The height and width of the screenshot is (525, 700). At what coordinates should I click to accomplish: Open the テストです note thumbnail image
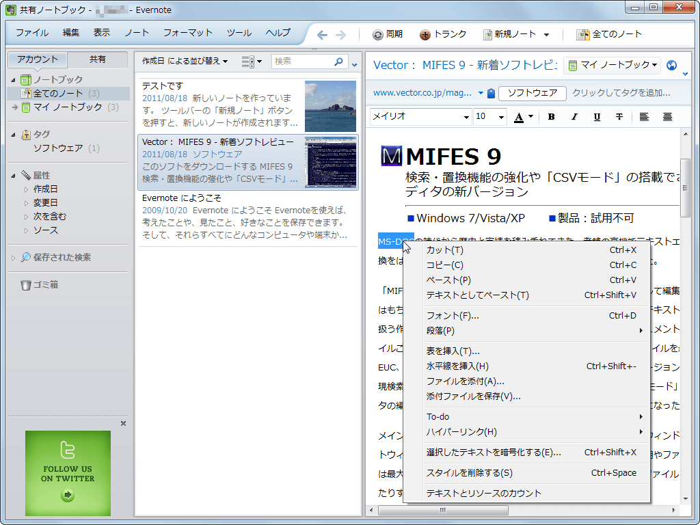click(330, 106)
